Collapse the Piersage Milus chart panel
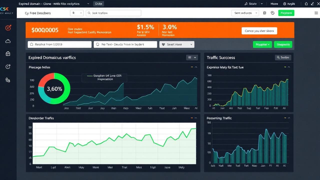The image size is (320, 180). 196,67
